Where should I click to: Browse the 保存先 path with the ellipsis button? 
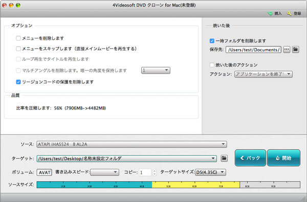pos(287,50)
